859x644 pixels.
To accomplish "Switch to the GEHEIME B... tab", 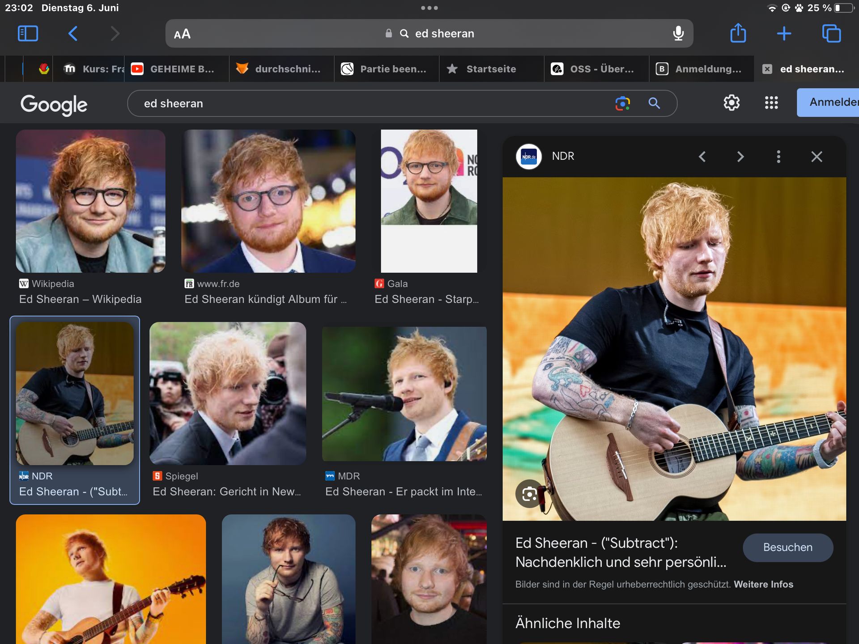I will [x=177, y=69].
